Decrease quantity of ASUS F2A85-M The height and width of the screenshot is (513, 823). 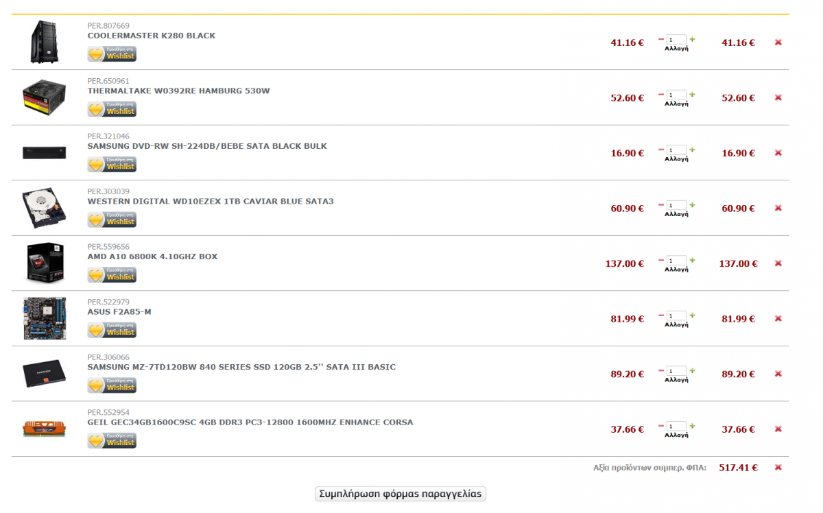[661, 315]
